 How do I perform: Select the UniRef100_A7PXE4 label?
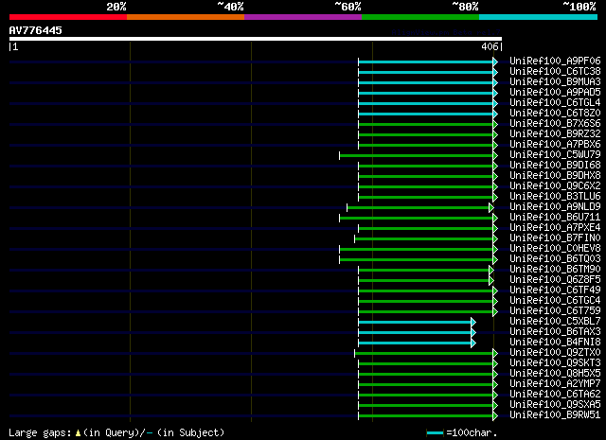pyautogui.click(x=555, y=227)
